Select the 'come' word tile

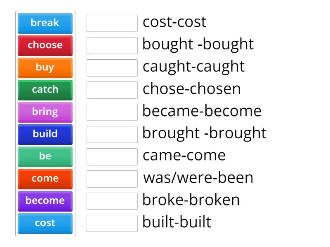coord(45,178)
